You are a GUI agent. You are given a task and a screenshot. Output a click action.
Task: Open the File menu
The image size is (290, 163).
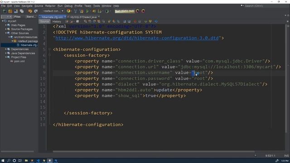pos(3,6)
